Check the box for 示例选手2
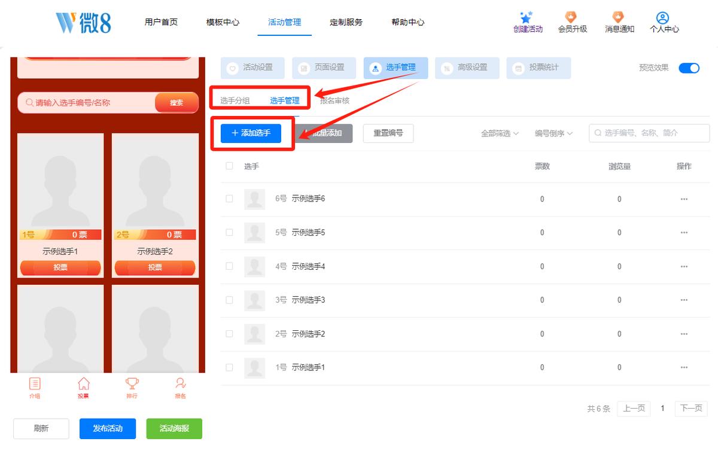 (229, 334)
